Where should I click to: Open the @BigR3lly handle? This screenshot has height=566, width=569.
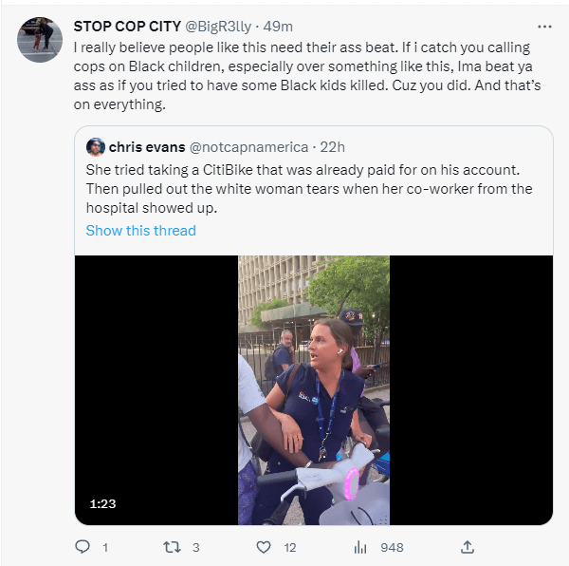coord(218,27)
